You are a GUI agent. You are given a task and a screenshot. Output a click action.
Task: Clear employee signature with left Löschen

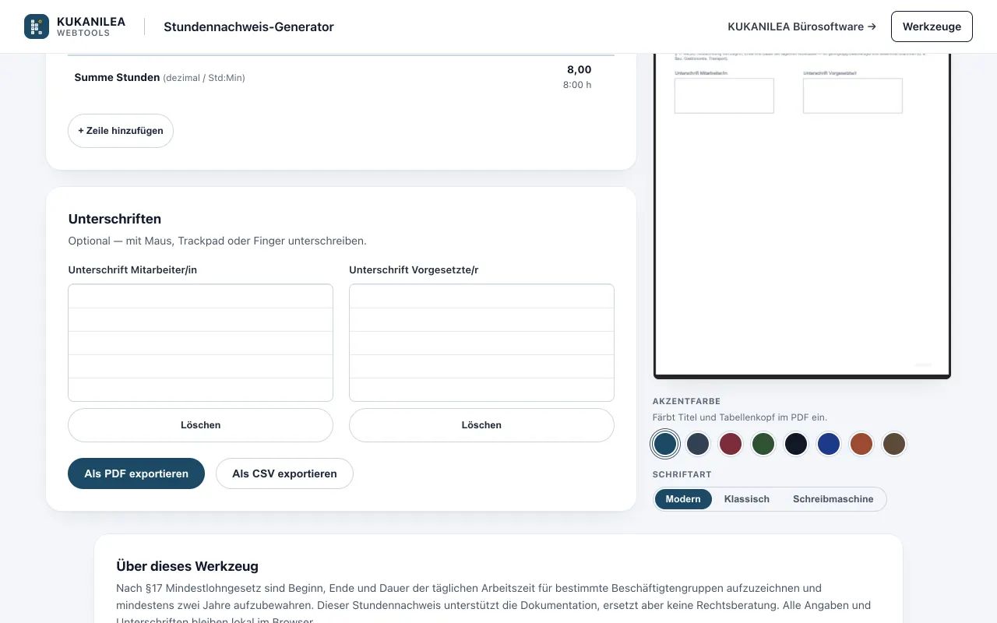pyautogui.click(x=200, y=425)
